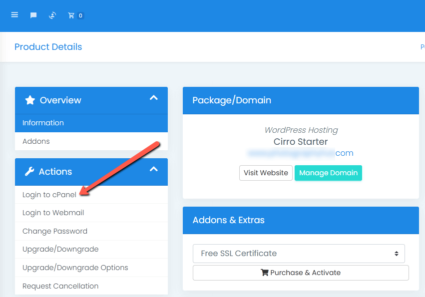Open the shopping cart in the top bar
The height and width of the screenshot is (297, 425).
click(x=71, y=15)
